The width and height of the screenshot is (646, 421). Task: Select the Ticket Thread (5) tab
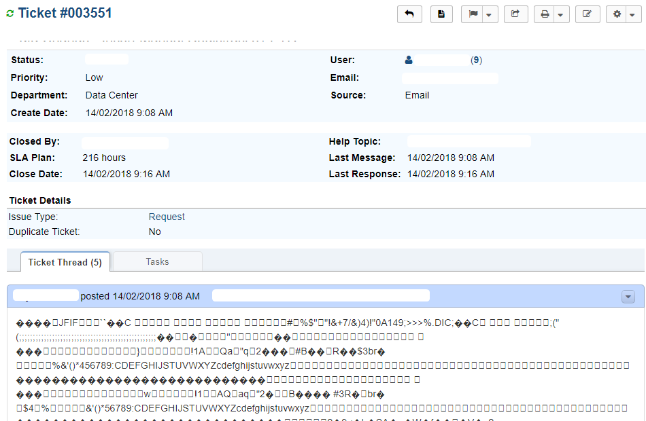tap(65, 262)
